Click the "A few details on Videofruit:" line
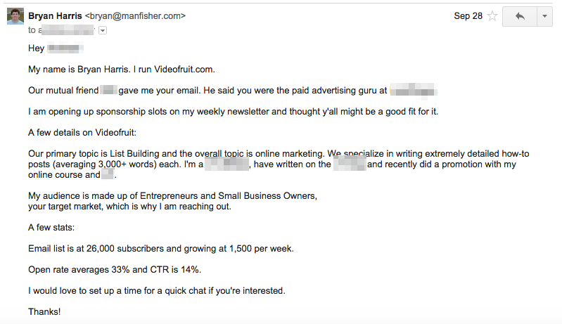This screenshot has height=324, width=562. [82, 133]
